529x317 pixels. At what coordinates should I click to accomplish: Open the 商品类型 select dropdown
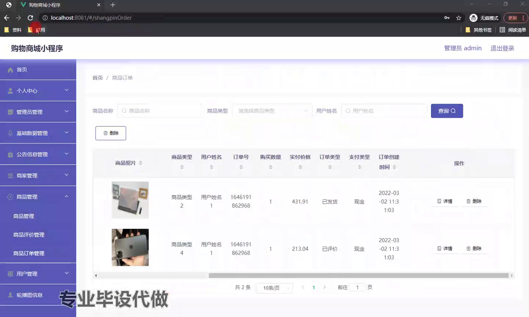tap(272, 111)
